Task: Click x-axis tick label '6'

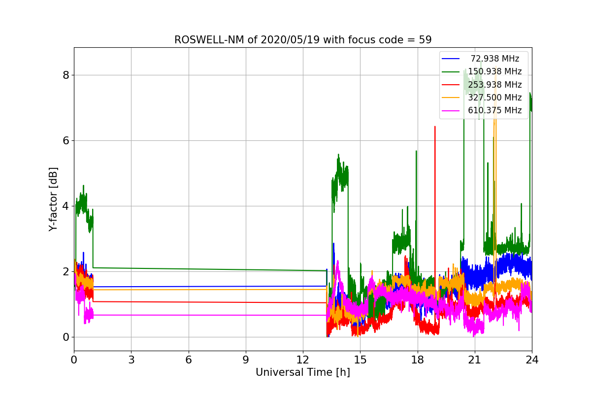Action: 188,360
